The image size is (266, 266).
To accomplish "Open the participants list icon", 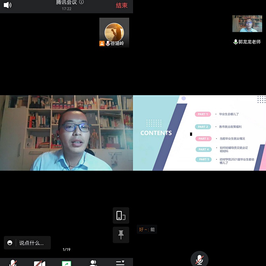I will click(93, 263).
